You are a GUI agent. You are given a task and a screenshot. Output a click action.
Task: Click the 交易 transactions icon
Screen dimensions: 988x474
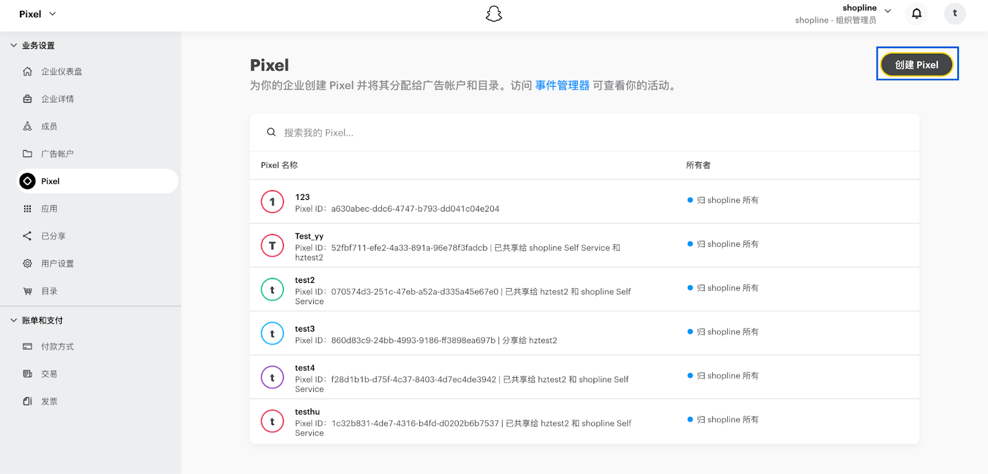pos(27,374)
